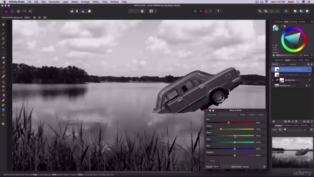Open the Filters menu
The height and width of the screenshot is (177, 314).
pyautogui.click(x=96, y=2)
